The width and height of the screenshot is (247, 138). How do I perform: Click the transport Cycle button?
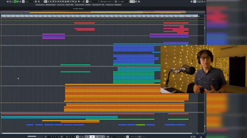[87, 137]
